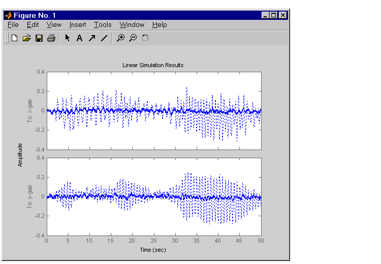This screenshot has height=264, width=381.
Task: Click the Time (sec) axis label
Action: pyautogui.click(x=153, y=250)
